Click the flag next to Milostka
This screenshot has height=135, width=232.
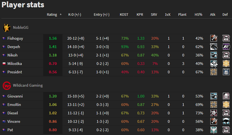click(4, 64)
